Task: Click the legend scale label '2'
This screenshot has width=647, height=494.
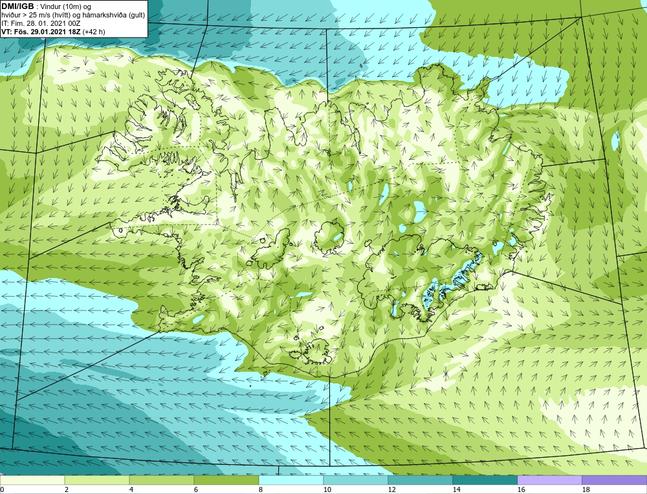Action: pyautogui.click(x=67, y=489)
